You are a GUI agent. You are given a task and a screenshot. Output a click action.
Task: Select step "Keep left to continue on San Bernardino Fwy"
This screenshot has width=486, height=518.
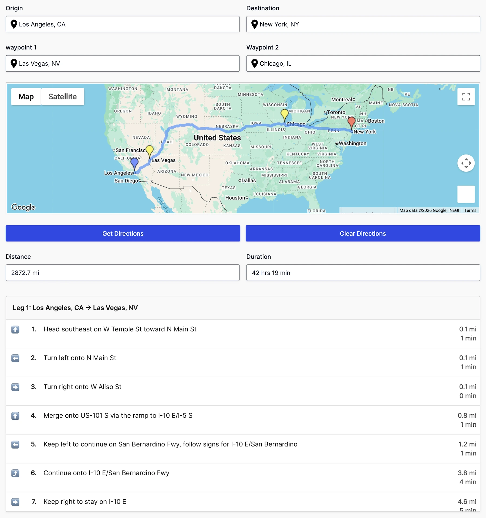coord(243,449)
